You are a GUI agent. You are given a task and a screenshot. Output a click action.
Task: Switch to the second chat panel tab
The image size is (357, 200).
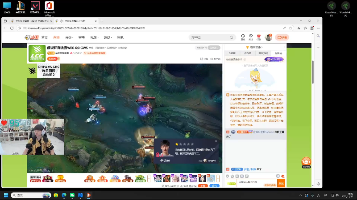click(248, 53)
